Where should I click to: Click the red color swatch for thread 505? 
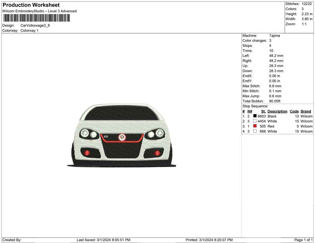[x=255, y=126]
